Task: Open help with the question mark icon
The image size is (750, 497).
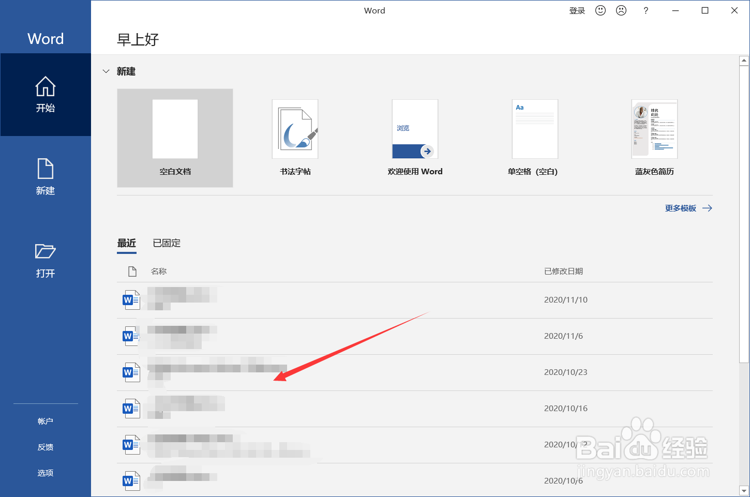Action: [x=646, y=10]
